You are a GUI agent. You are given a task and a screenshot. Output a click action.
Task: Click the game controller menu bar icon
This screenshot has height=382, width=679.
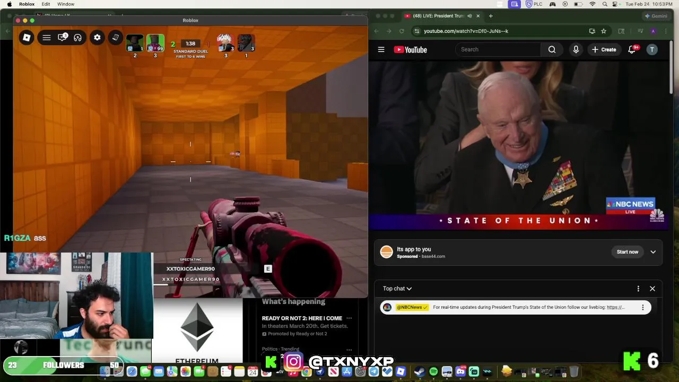552,4
